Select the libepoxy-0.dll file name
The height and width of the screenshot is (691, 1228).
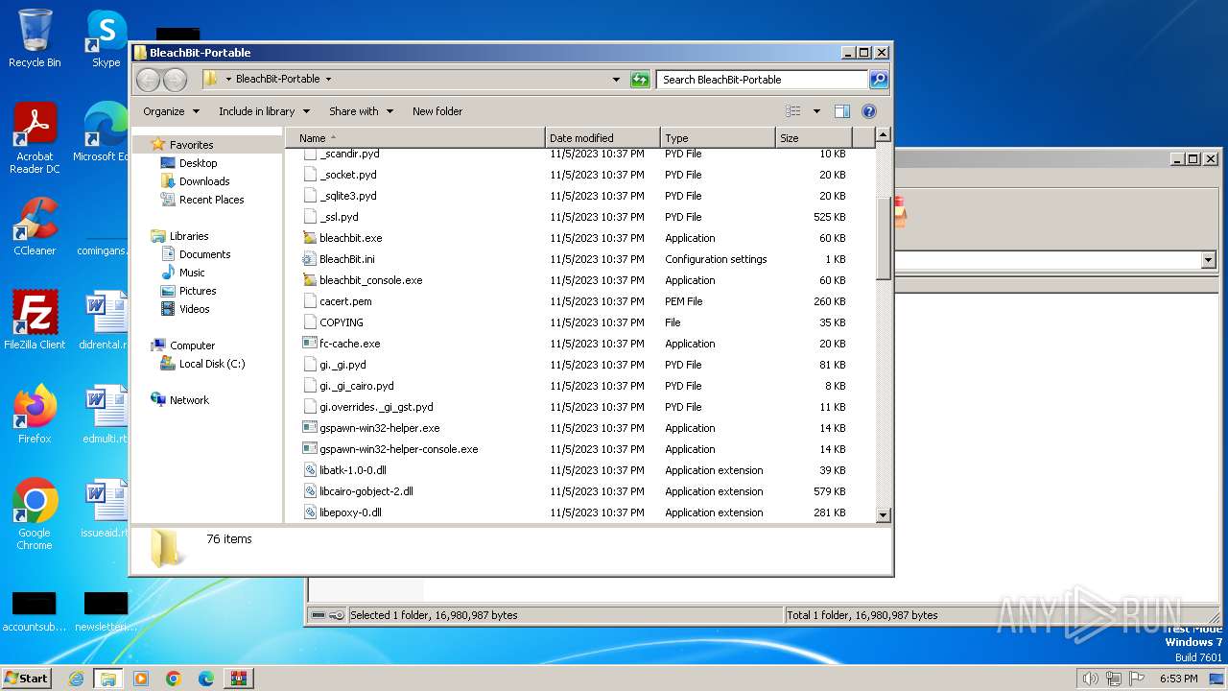pos(350,512)
